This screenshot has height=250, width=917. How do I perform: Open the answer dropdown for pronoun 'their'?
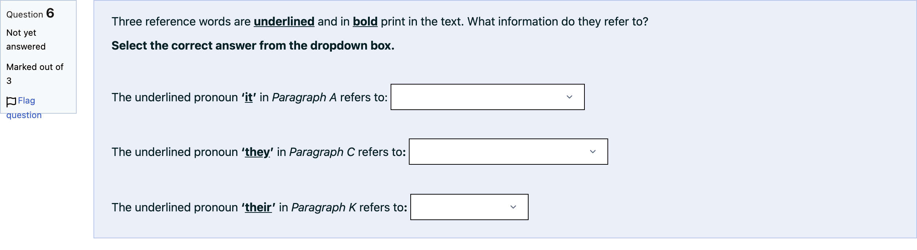(x=469, y=207)
